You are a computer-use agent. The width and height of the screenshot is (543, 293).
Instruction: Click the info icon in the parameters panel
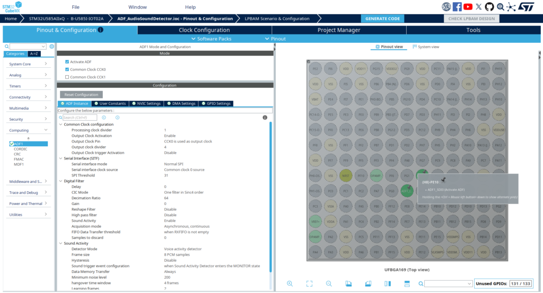[x=265, y=118]
